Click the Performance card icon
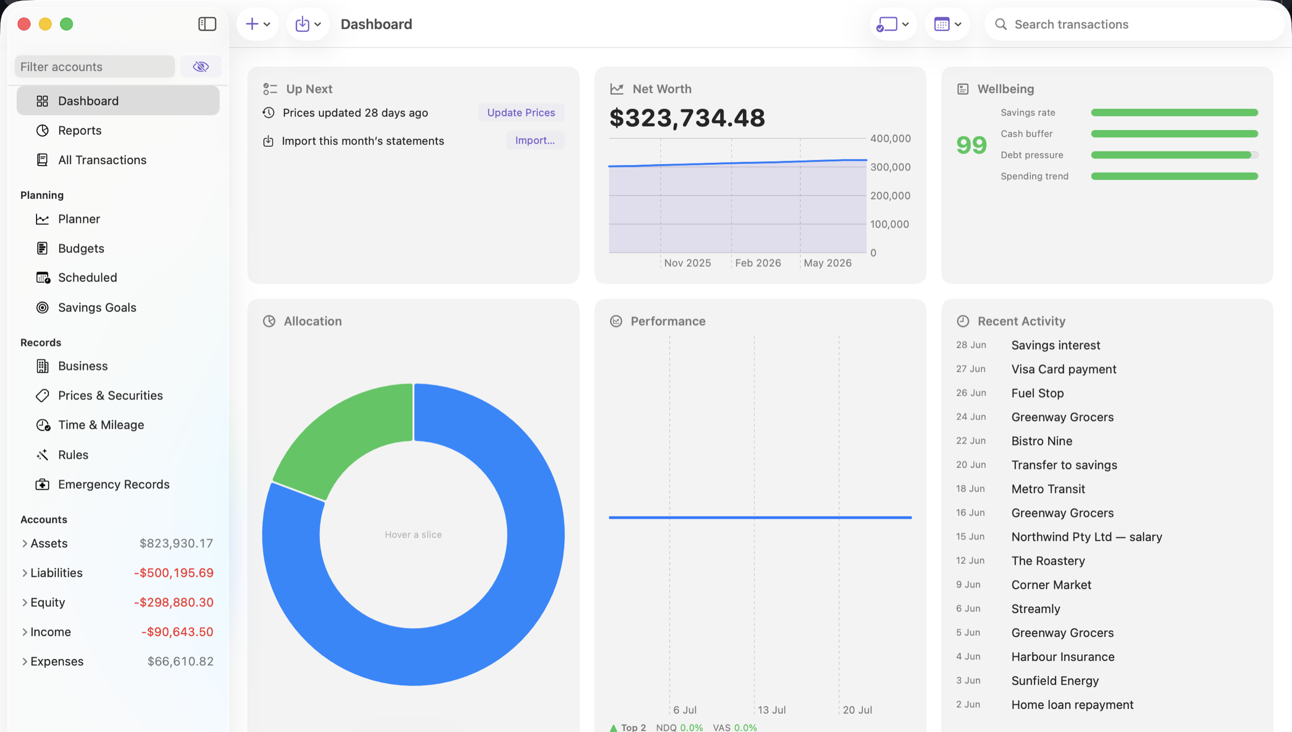 pos(616,321)
